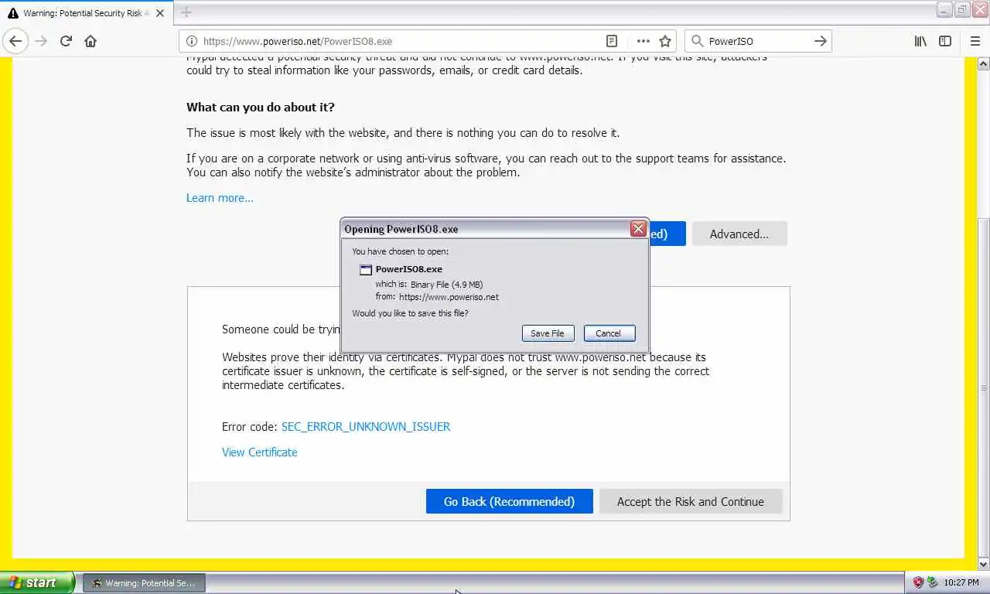Viewport: 990px width, 594px height.
Task: Click 'You have chosen to open:' text
Action: (x=400, y=251)
